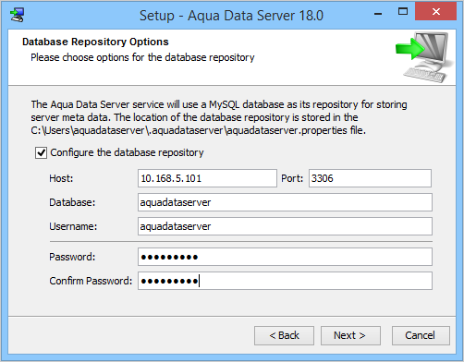Select the Database name input field
Viewport: 464px width, 362px height.
pyautogui.click(x=285, y=202)
